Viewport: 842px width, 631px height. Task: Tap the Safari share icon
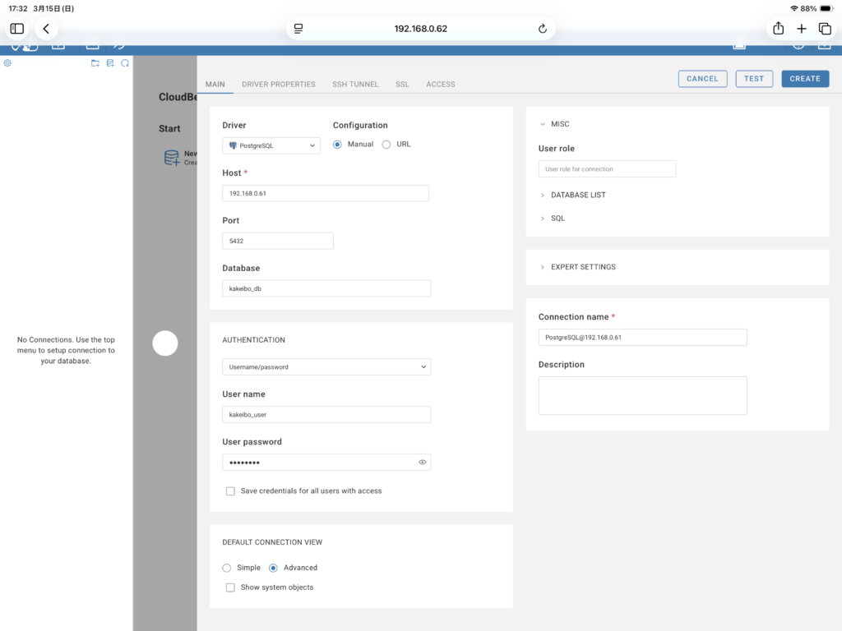point(778,29)
